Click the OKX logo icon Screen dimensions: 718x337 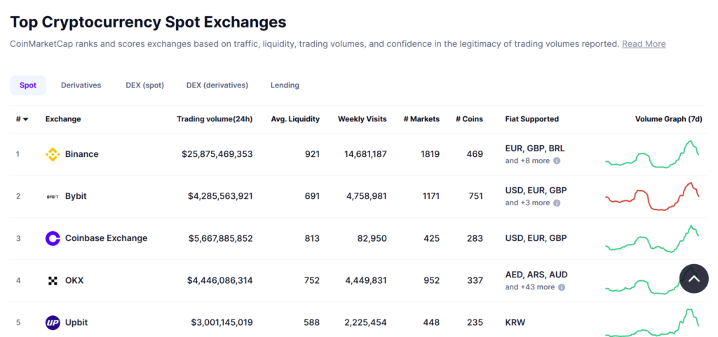coord(53,280)
